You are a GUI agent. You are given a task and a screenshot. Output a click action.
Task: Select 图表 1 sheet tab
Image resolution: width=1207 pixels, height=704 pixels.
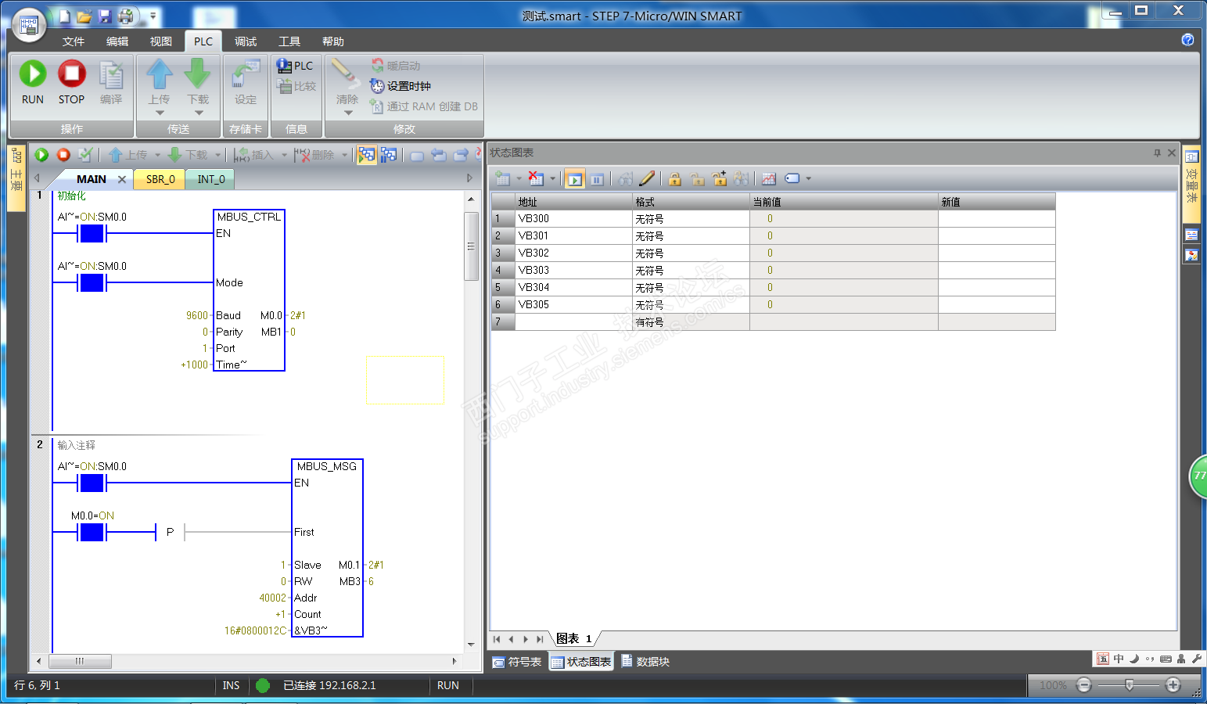tap(574, 639)
